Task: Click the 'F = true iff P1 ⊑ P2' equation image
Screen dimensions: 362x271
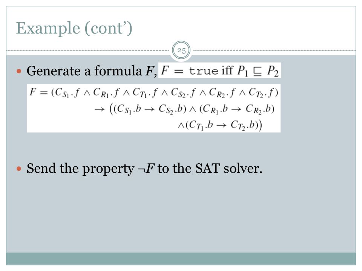Action: tap(219, 70)
